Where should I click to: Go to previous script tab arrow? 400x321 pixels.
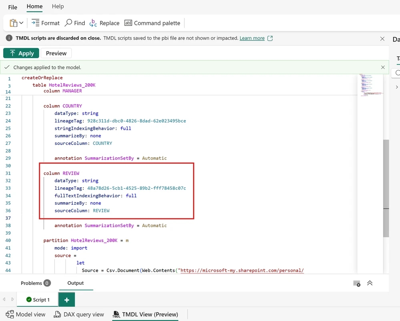click(x=4, y=299)
